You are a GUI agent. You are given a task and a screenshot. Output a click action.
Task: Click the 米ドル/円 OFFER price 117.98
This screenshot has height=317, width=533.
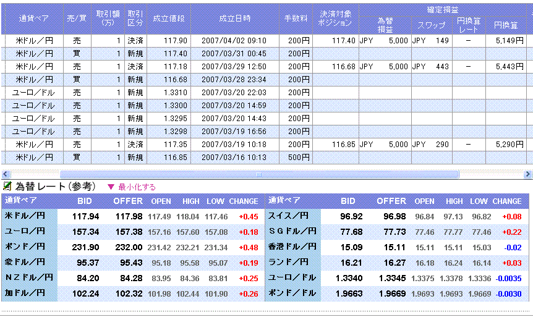click(129, 216)
